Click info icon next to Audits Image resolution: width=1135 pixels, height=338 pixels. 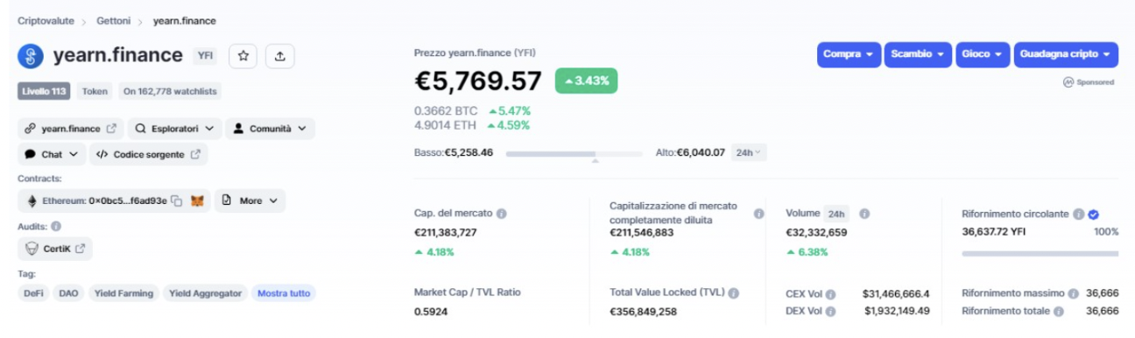[x=56, y=226]
